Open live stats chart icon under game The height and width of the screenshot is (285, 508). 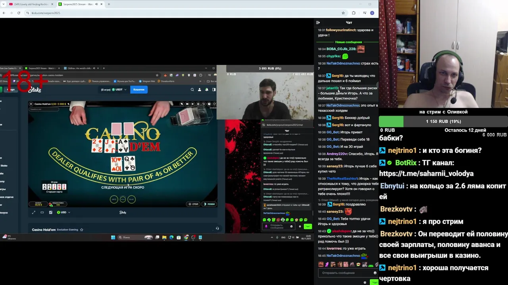[50, 212]
